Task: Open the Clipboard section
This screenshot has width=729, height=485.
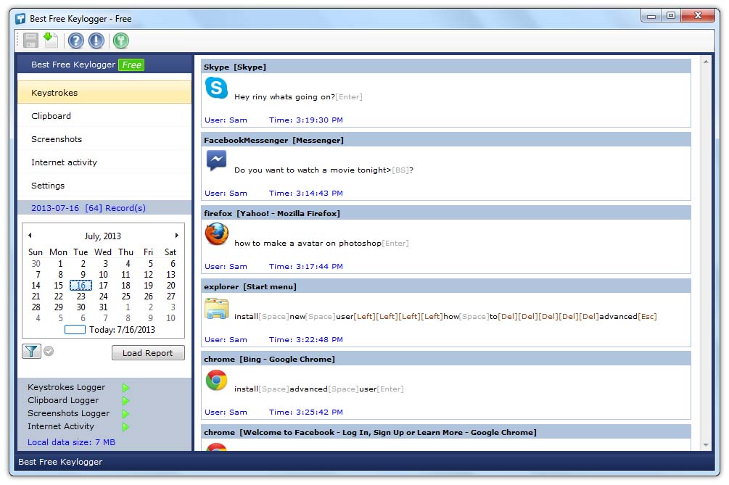Action: click(x=104, y=116)
